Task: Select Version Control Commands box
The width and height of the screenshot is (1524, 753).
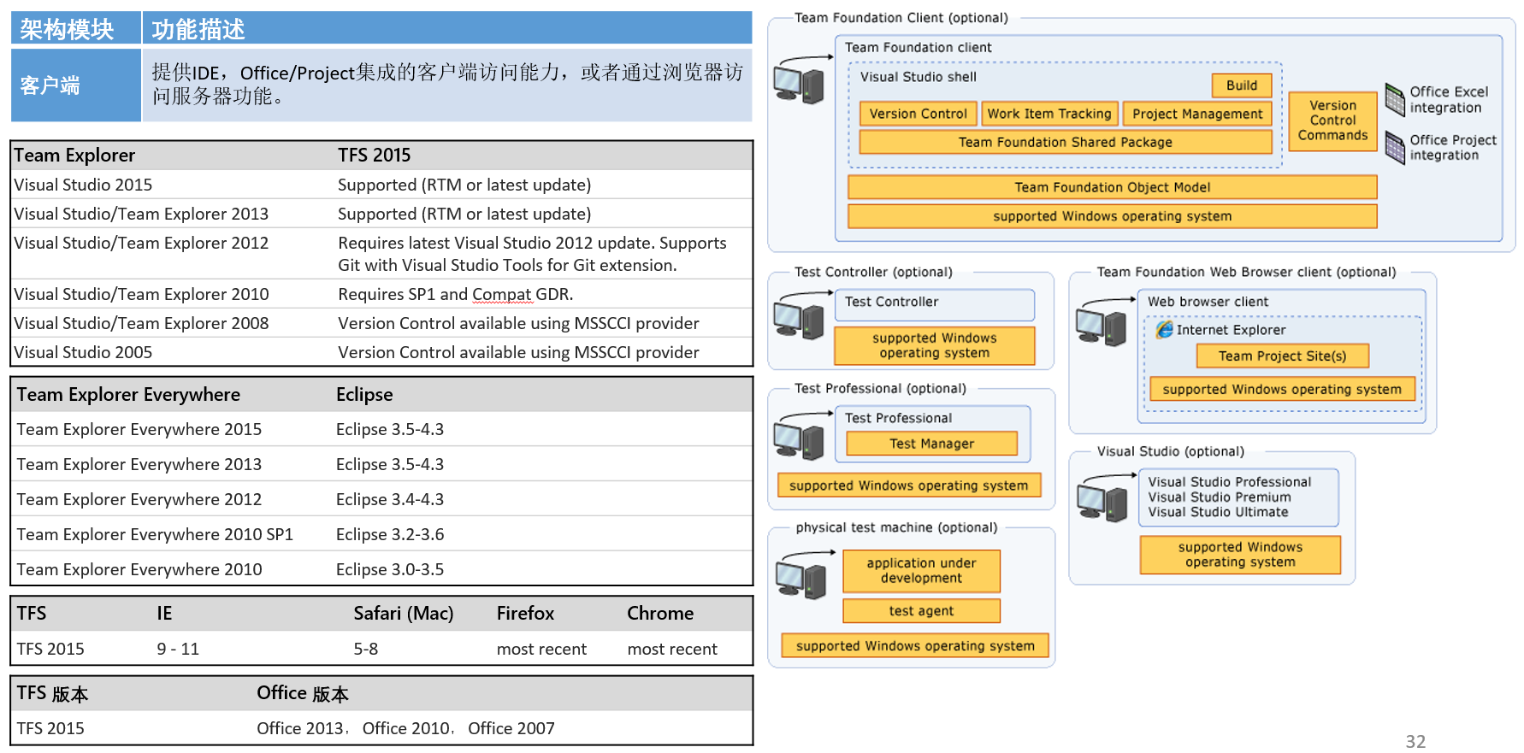Action: pos(1332,121)
